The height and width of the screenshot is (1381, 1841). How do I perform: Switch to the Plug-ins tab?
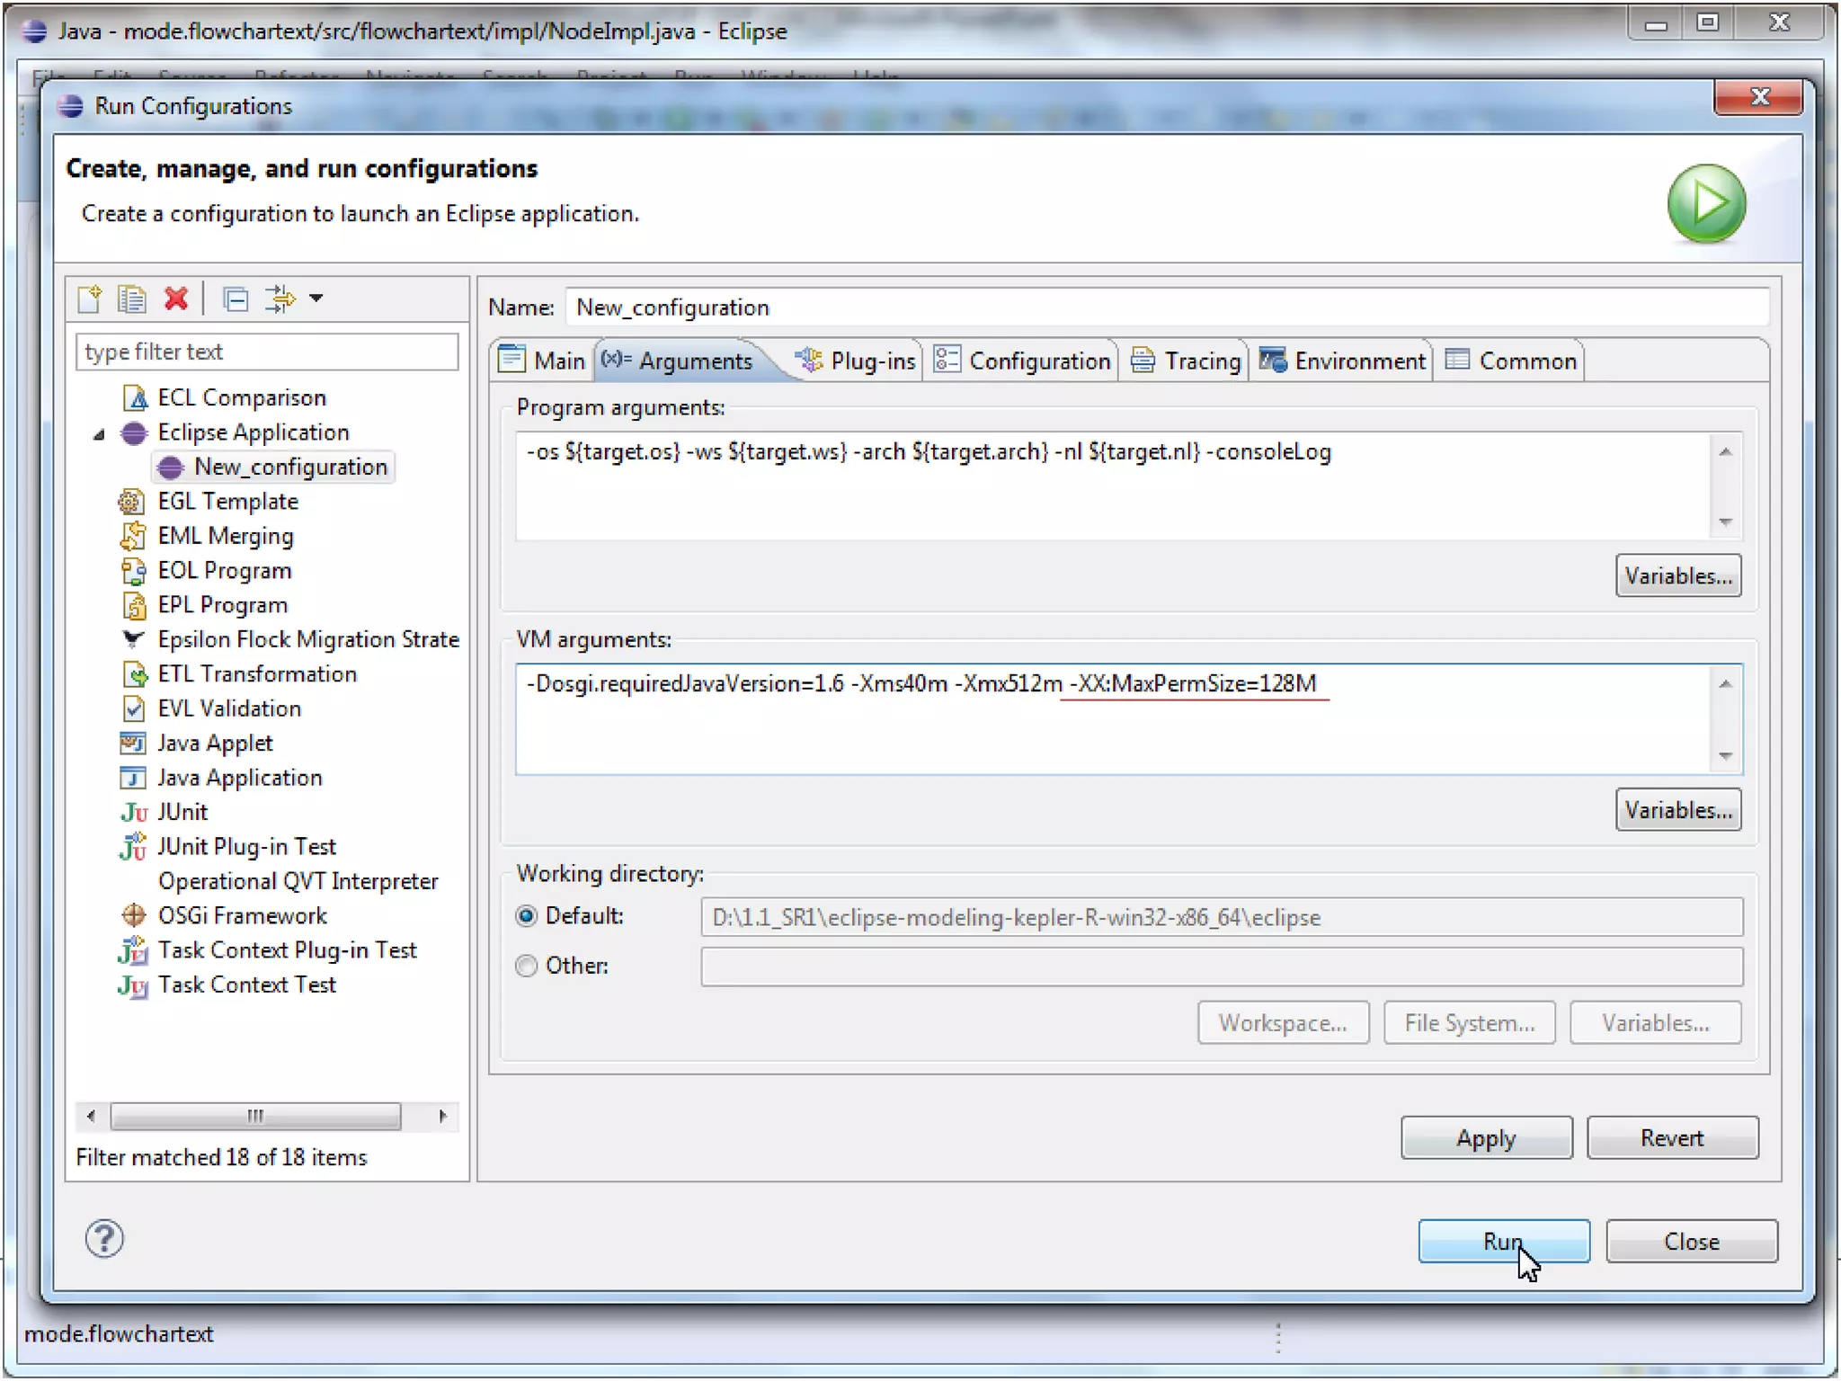tap(857, 361)
